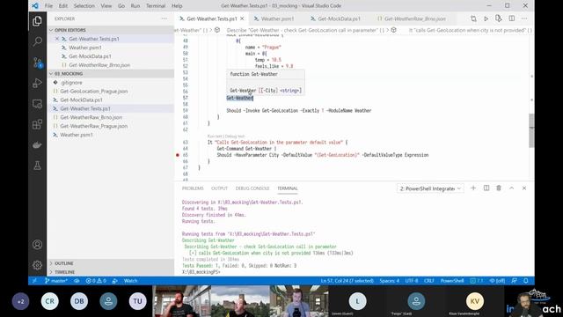
Task: Close the terminal panel
Action: (x=524, y=188)
